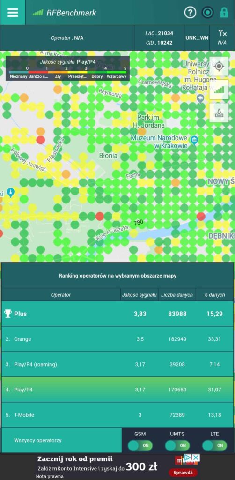Select the highlighted Play/P4 row
The image size is (235, 480).
pos(117,390)
